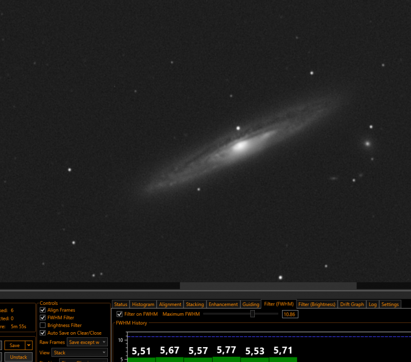This screenshot has height=362, width=411.
Task: Click the Maximum FWHM value field 10.86
Action: tap(290, 314)
